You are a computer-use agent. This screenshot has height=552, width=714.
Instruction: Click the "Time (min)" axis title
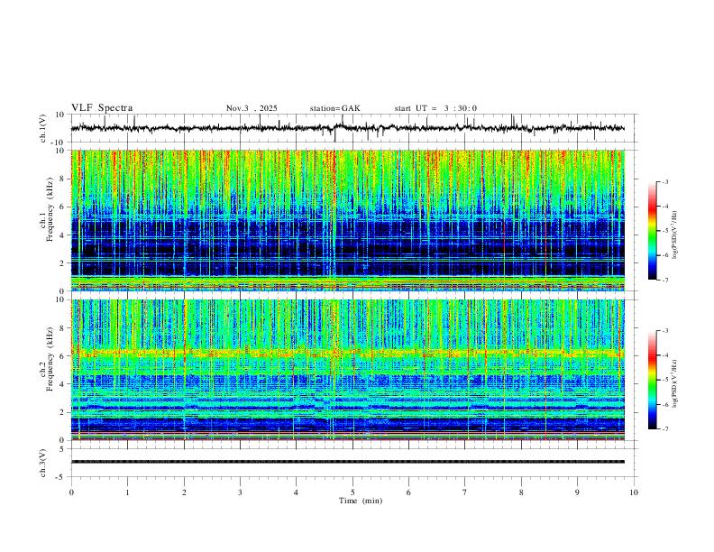point(361,501)
